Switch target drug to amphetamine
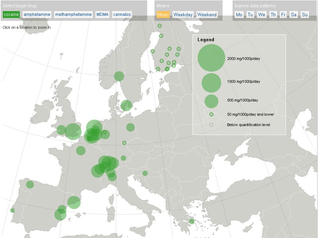The image size is (318, 238). point(37,15)
